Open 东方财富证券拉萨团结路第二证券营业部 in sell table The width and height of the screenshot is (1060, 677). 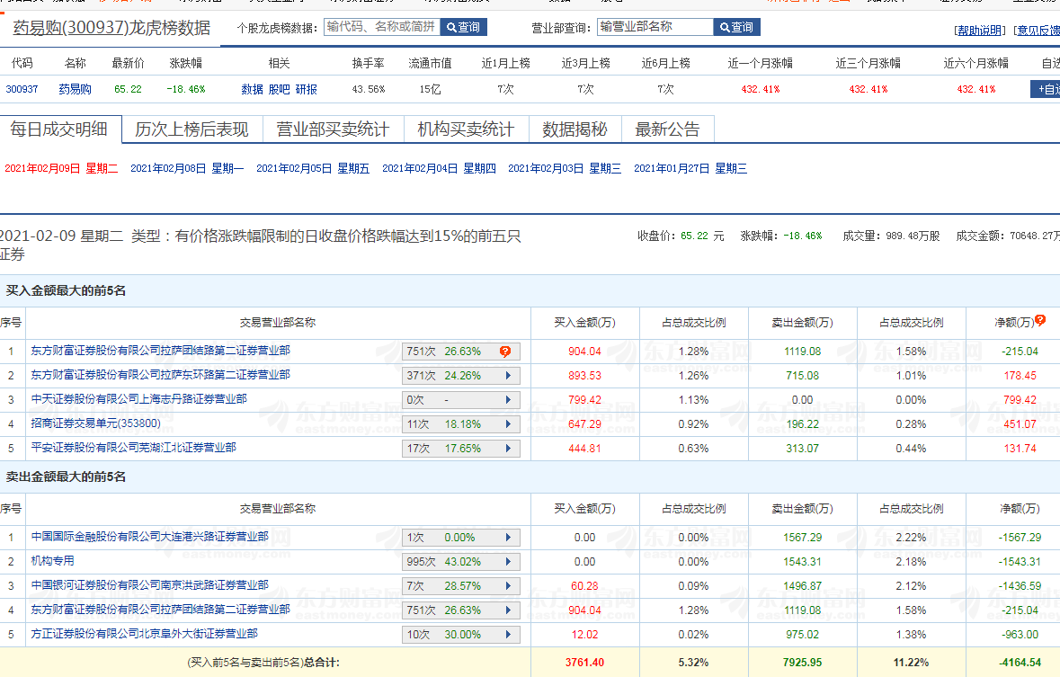pos(160,610)
